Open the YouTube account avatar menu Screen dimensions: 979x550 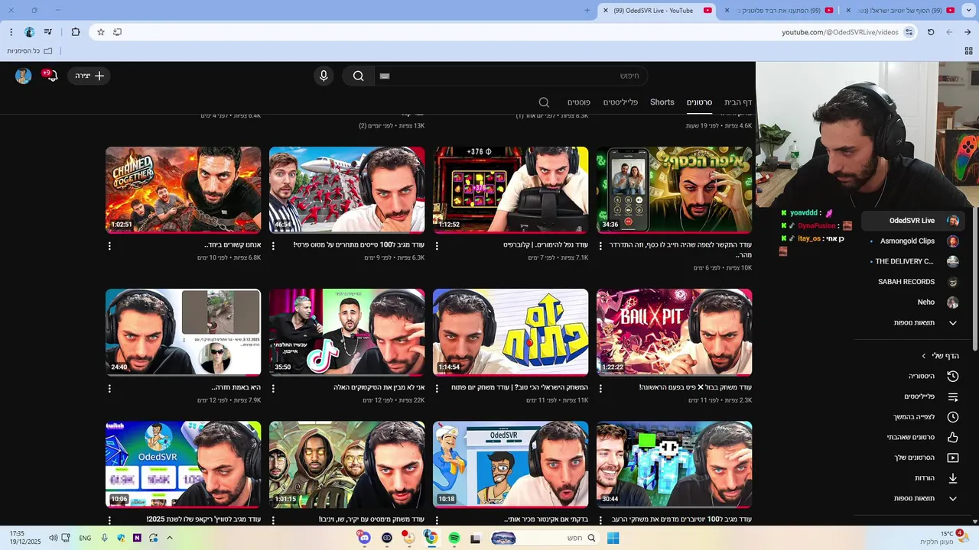coord(24,76)
